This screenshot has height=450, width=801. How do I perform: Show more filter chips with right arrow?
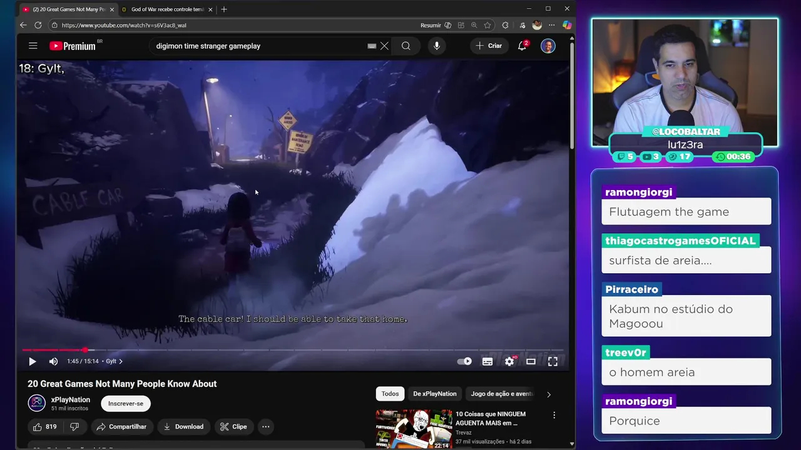click(549, 394)
